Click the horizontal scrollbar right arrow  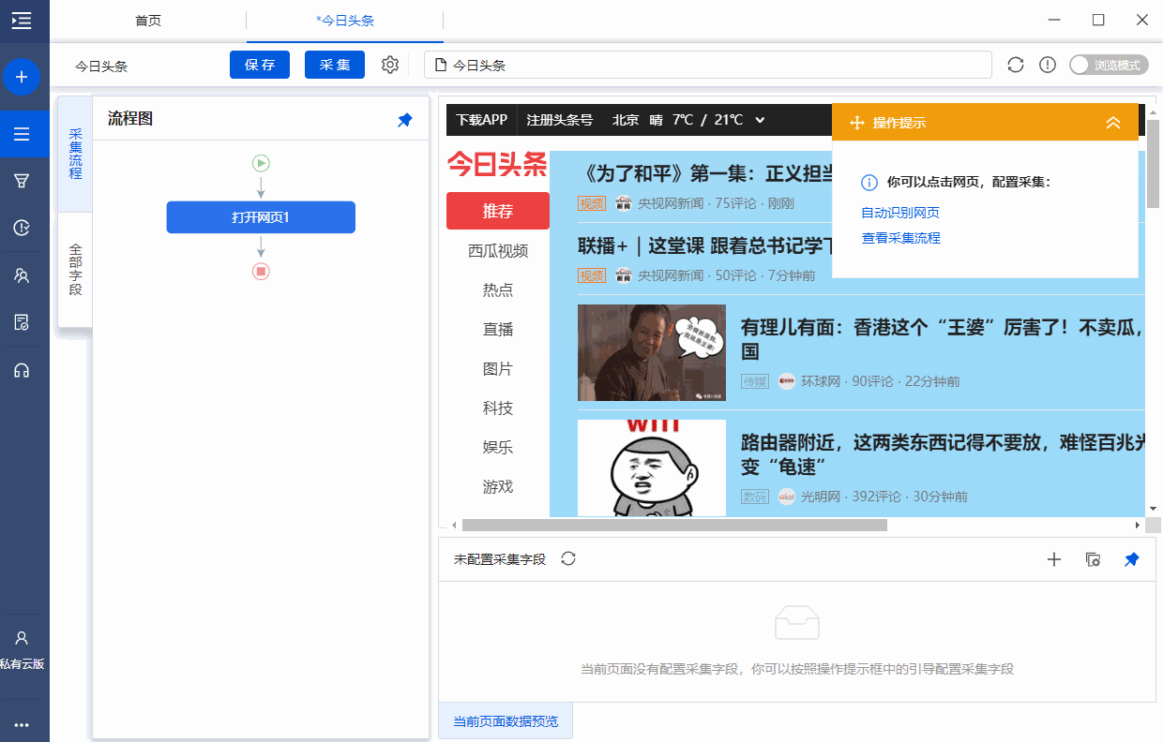tap(1138, 526)
